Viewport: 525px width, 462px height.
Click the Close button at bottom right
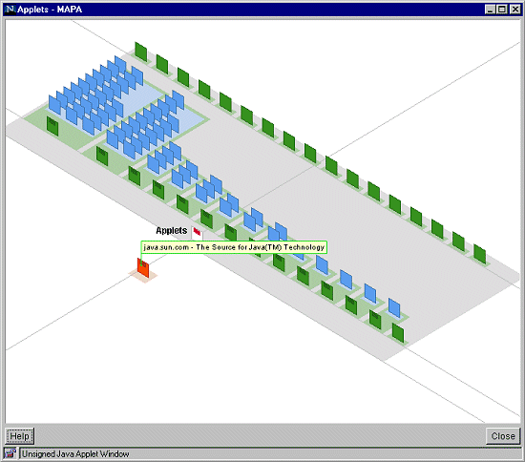(x=503, y=436)
